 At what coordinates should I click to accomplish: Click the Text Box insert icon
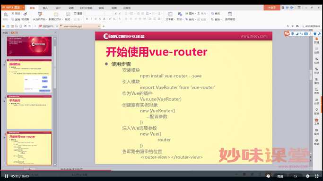(170, 14)
